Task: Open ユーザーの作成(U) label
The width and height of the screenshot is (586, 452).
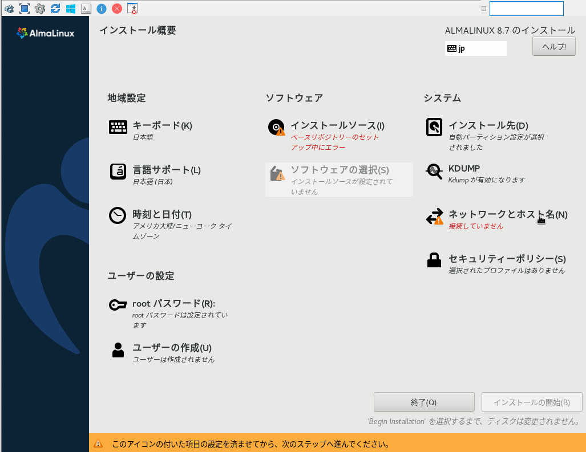Action: click(x=172, y=348)
